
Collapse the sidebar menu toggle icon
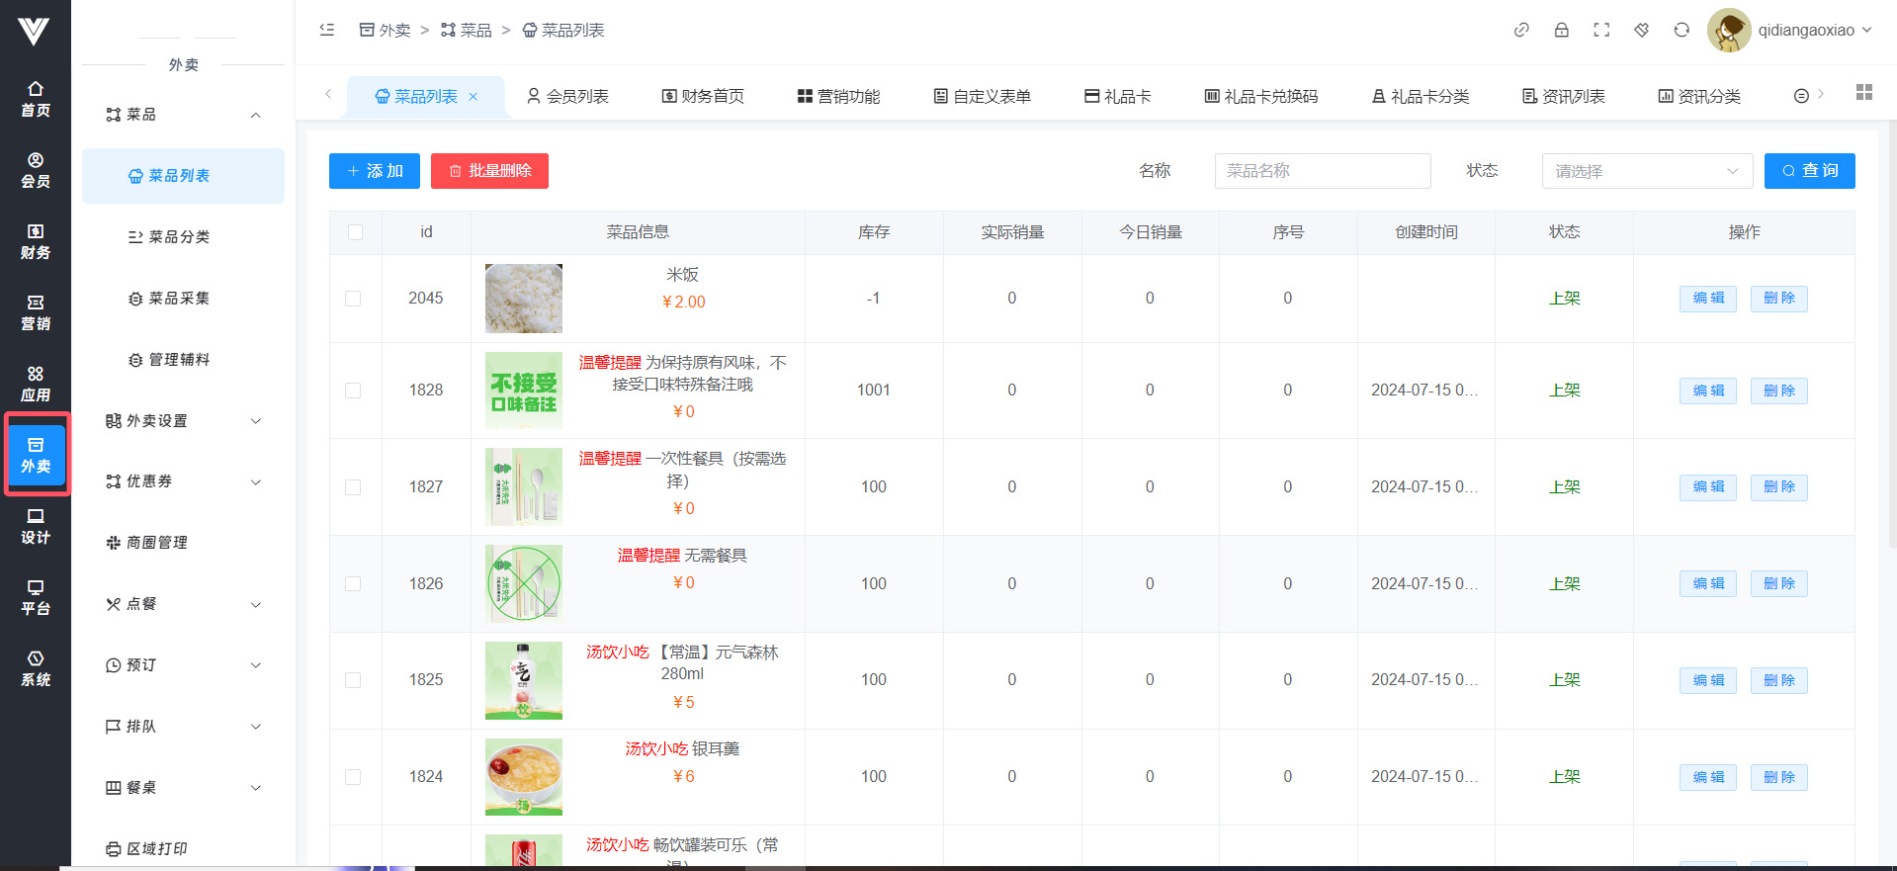(x=327, y=30)
